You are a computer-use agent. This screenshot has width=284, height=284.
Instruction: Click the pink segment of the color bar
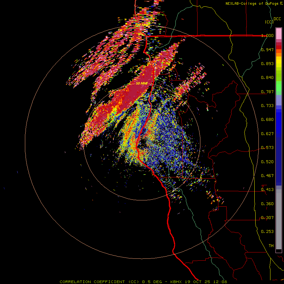click(x=279, y=34)
